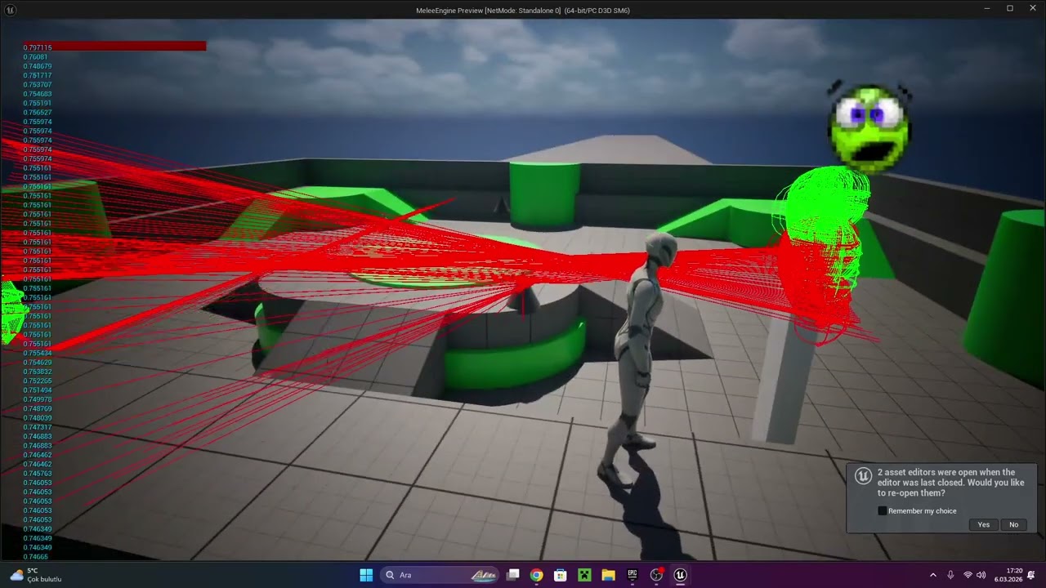
Task: Click the debug value 0.76081
Action: 35,57
